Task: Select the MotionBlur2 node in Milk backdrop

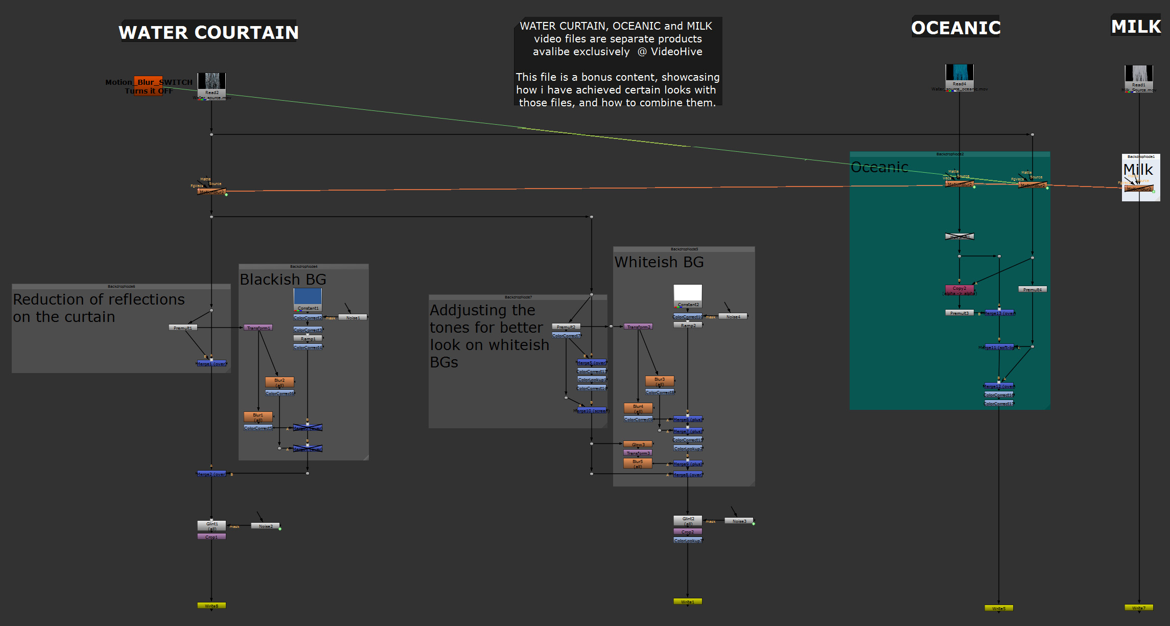Action: tap(1139, 189)
